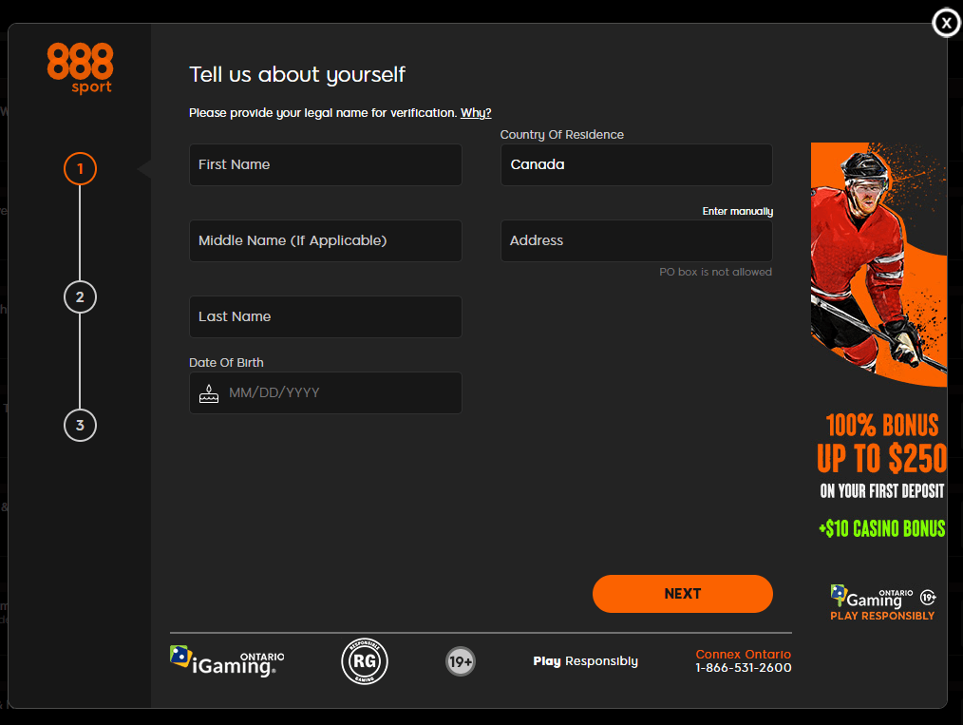Screen dimensions: 963x725
Task: Click the PO box is not allowed hint
Action: (715, 272)
